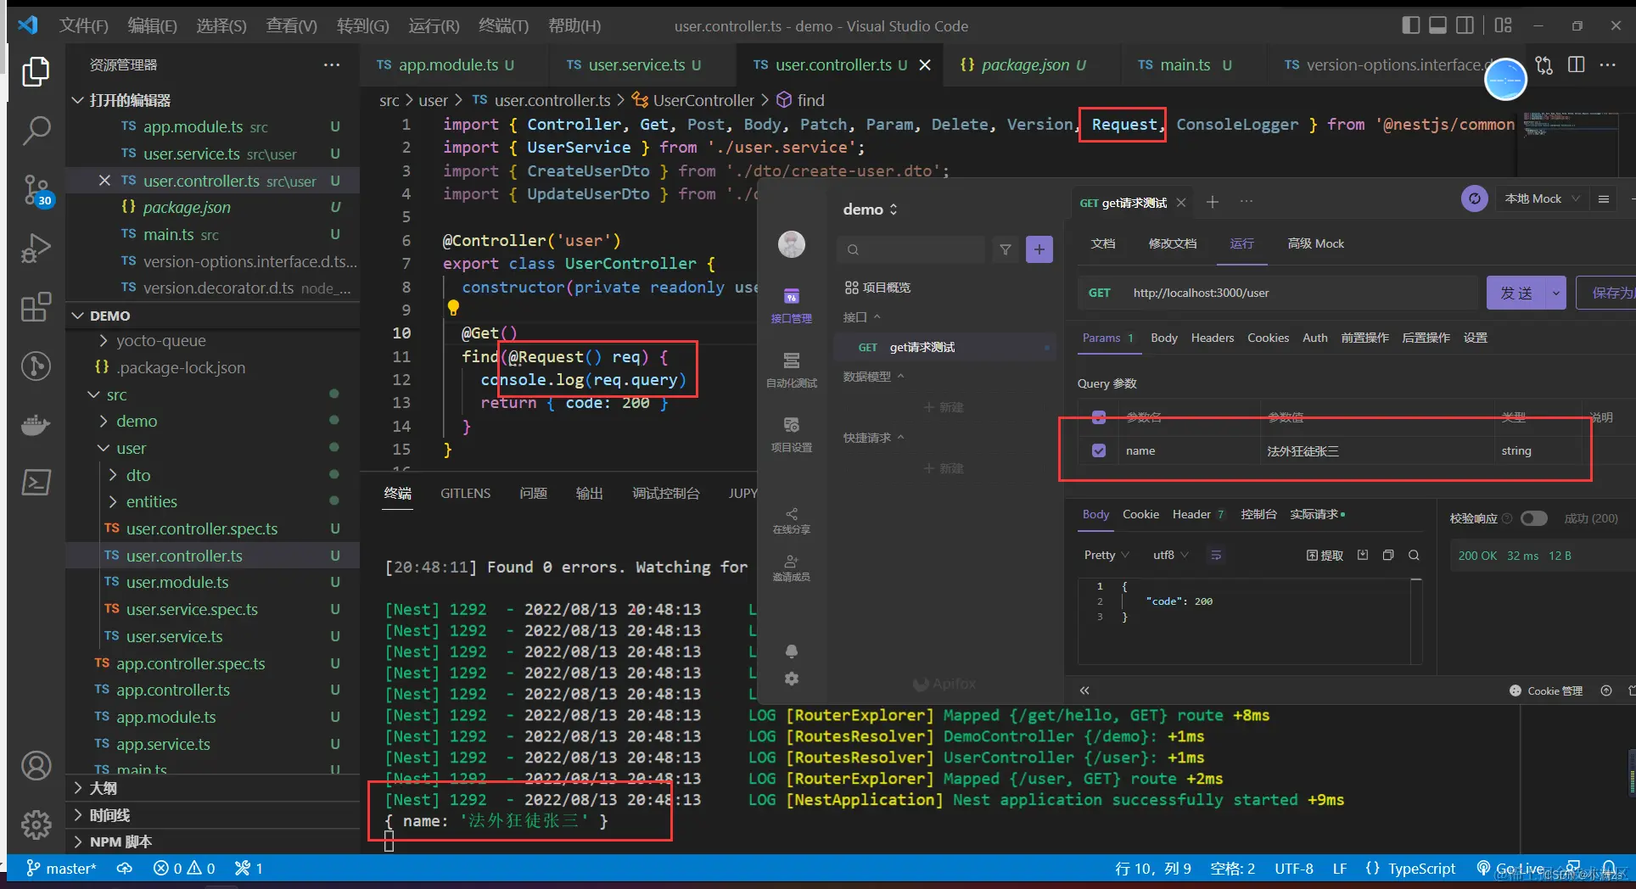This screenshot has height=889, width=1636.
Task: Uncheck the name query parameter checkbox
Action: click(1099, 450)
